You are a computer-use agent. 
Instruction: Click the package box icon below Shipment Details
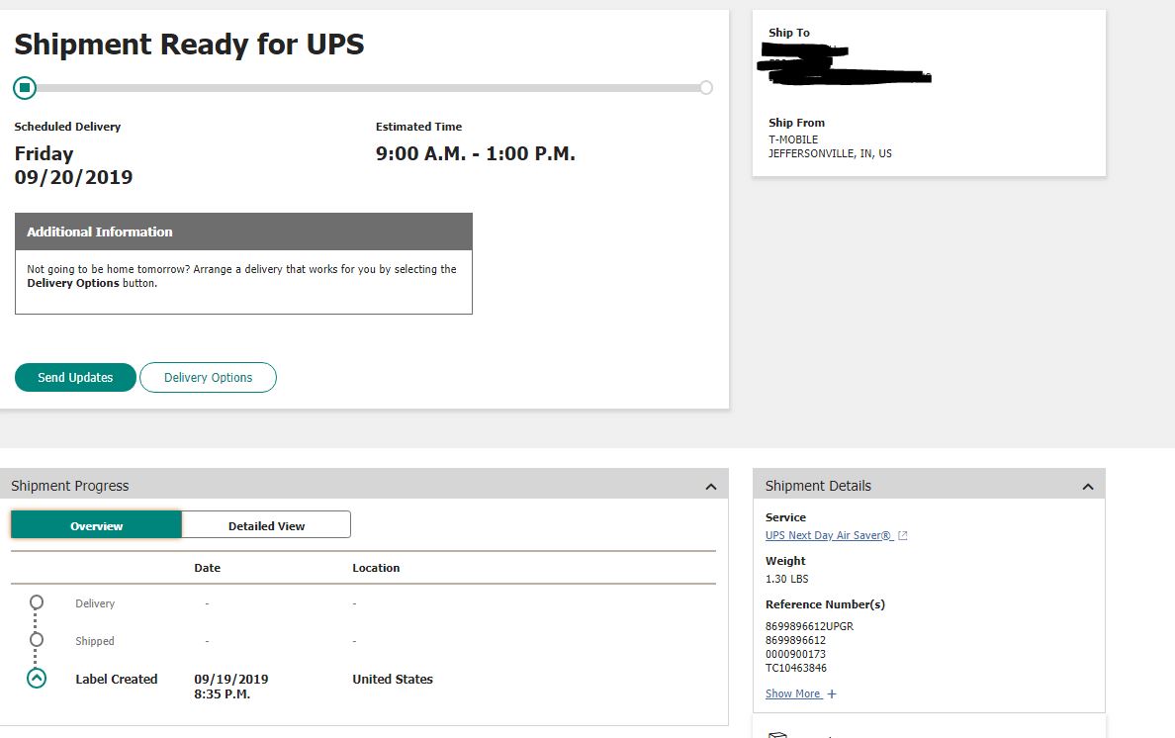(777, 733)
